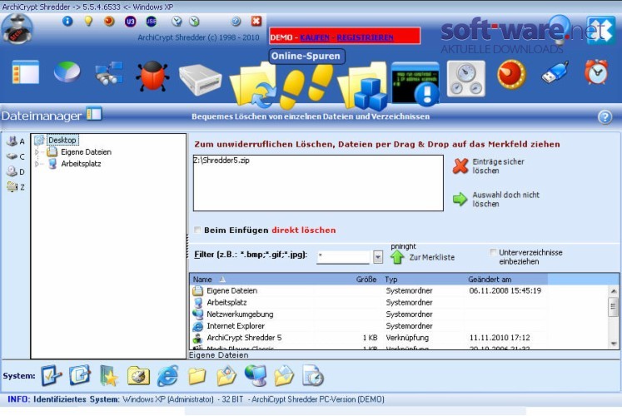The image size is (622, 416).
Task: Click the folder with blue cubes icon
Action: [x=362, y=86]
